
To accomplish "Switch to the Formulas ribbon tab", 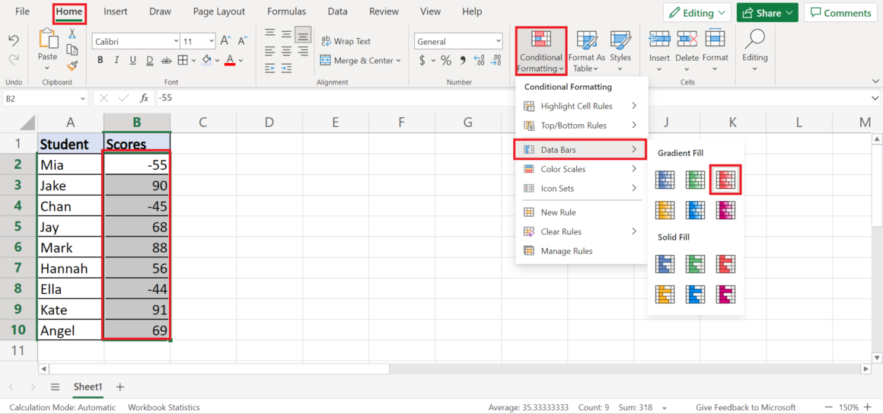I will tap(286, 11).
